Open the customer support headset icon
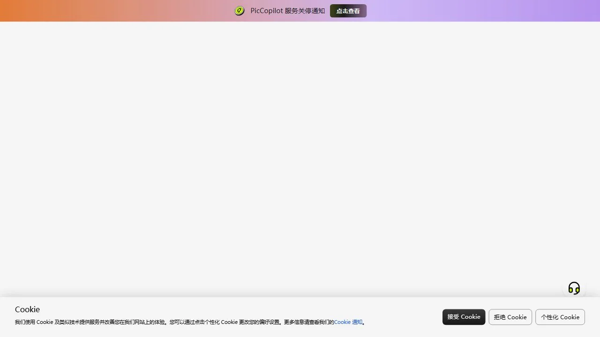Viewport: 600px width, 337px height. coord(574,288)
